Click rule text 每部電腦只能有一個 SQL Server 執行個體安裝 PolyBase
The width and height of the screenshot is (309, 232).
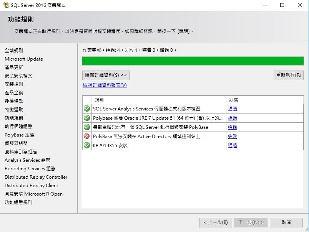point(151,127)
